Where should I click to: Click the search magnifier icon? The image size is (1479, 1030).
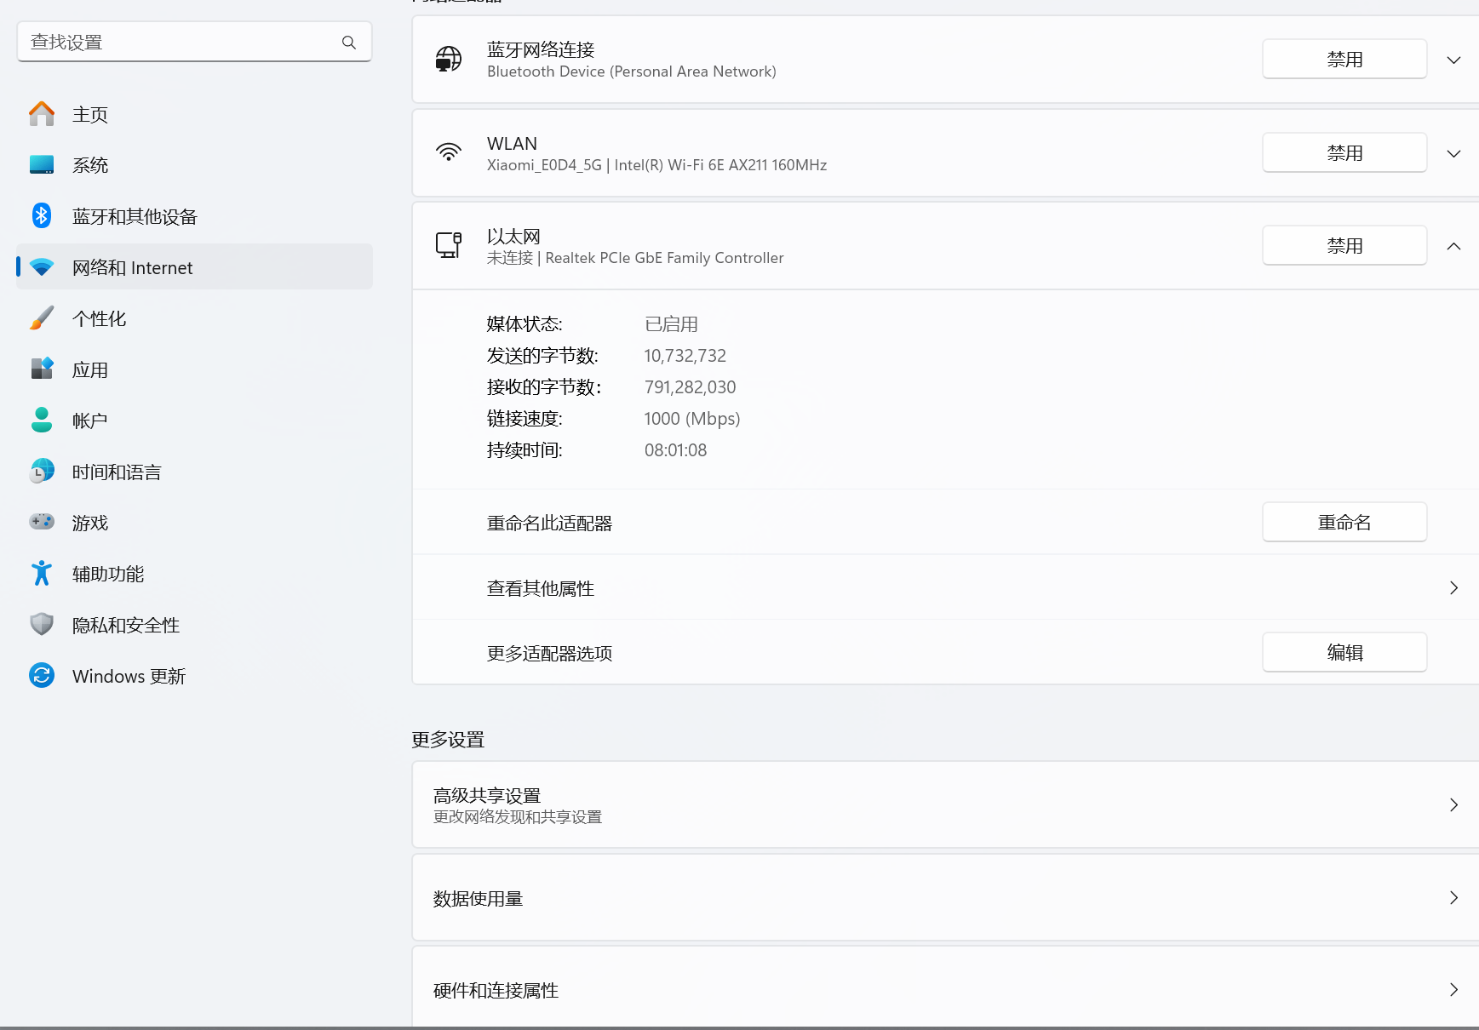[348, 42]
